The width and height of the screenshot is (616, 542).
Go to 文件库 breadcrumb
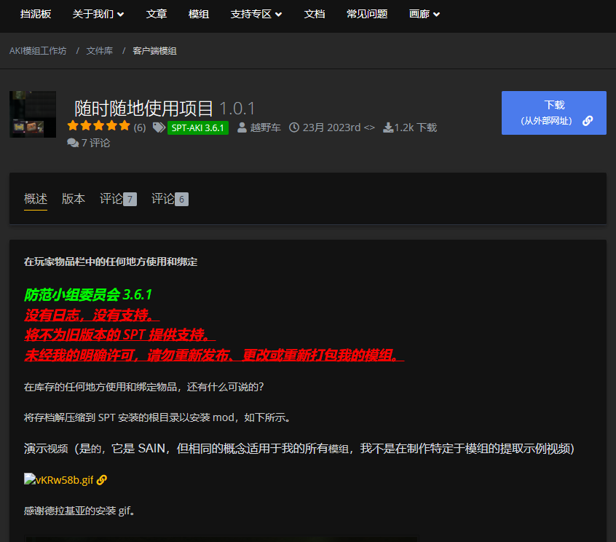click(100, 51)
